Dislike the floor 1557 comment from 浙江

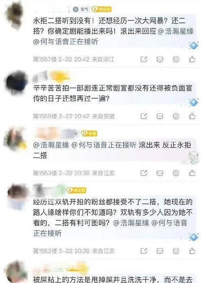pos(176,59)
